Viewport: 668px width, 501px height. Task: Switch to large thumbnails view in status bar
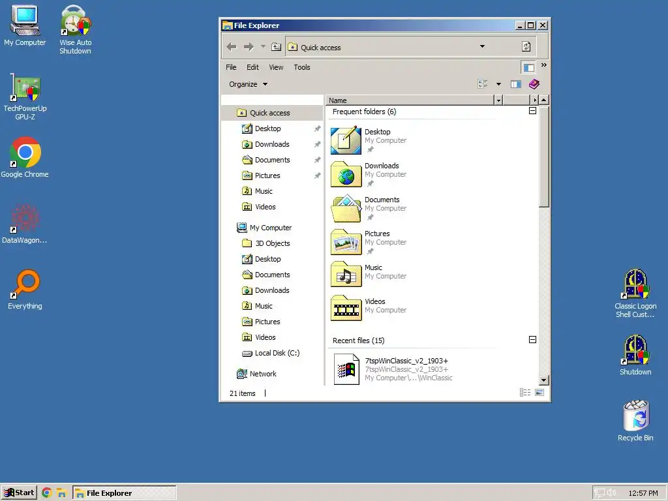click(x=539, y=393)
